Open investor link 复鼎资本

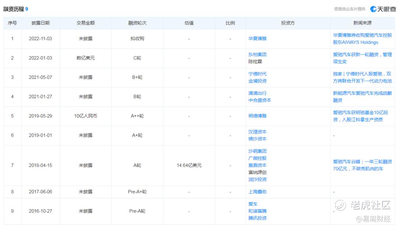click(257, 165)
